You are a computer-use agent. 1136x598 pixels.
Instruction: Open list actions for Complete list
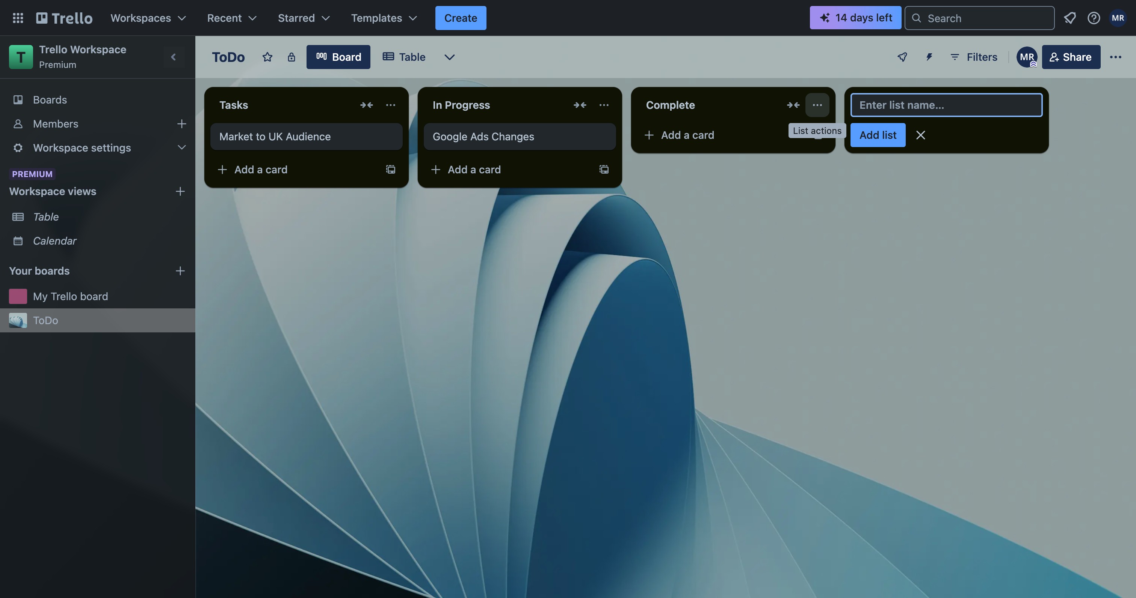click(817, 105)
